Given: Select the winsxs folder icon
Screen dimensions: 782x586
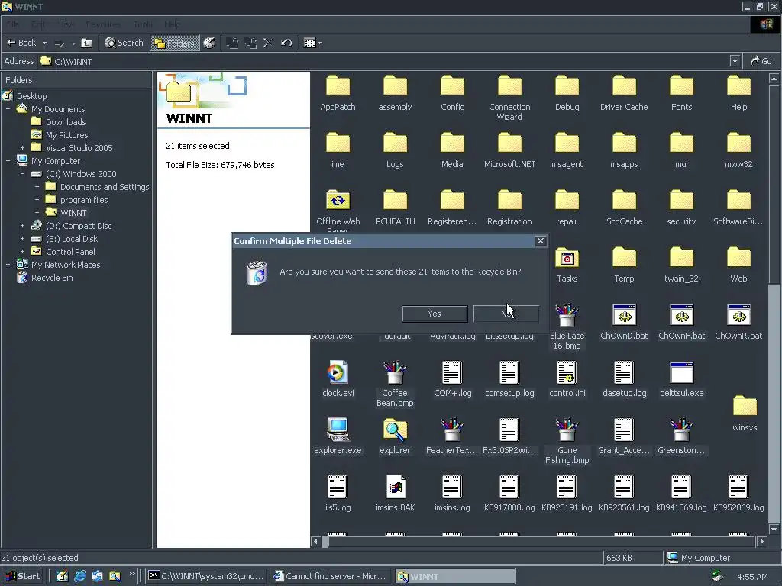Looking at the screenshot, I should click(x=745, y=406).
